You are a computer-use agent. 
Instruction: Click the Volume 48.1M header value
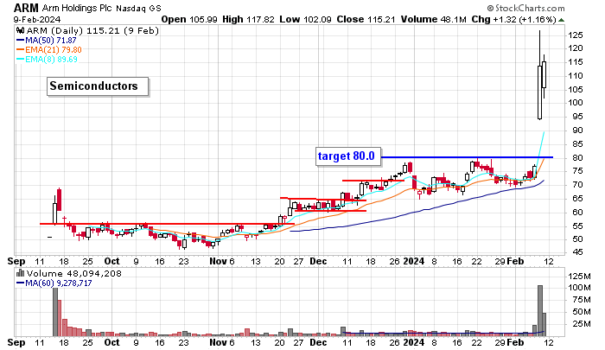click(x=434, y=19)
